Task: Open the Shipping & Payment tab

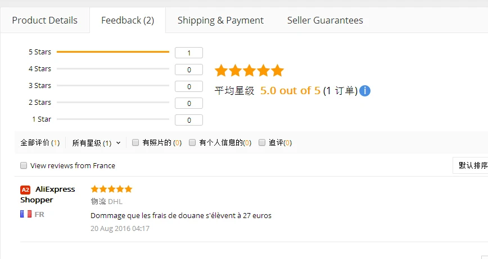Action: click(220, 20)
